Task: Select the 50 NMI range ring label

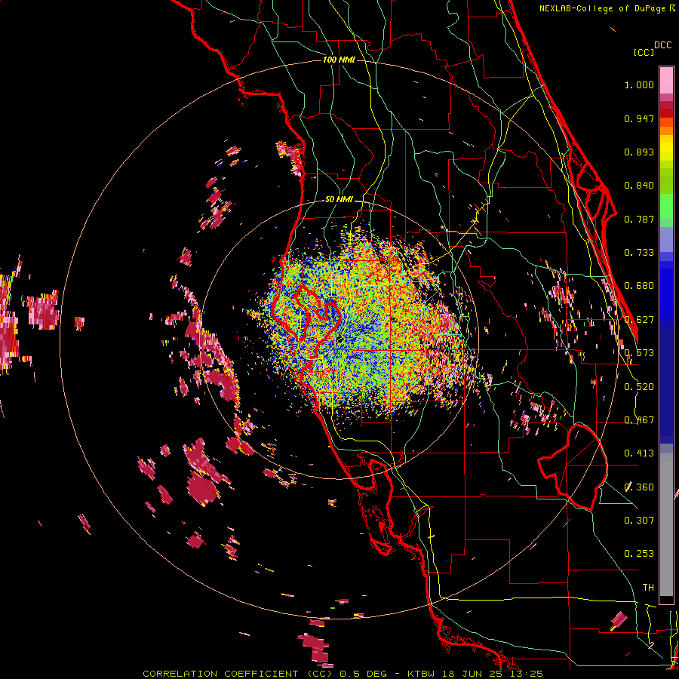Action: coord(339,200)
